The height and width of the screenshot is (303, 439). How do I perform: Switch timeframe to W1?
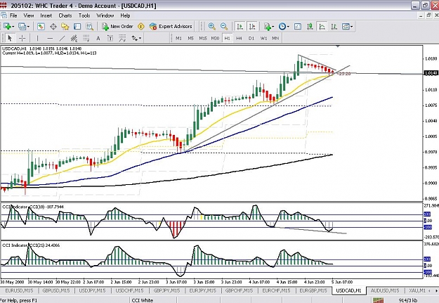[x=263, y=38]
